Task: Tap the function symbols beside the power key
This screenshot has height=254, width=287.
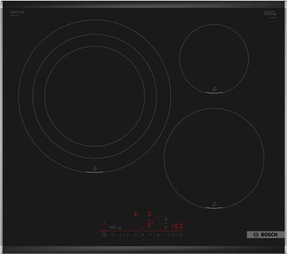Action: pyautogui.click(x=115, y=227)
